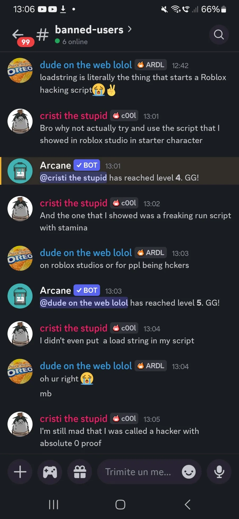
Task: Tap the Android recent apps button
Action: click(x=53, y=504)
